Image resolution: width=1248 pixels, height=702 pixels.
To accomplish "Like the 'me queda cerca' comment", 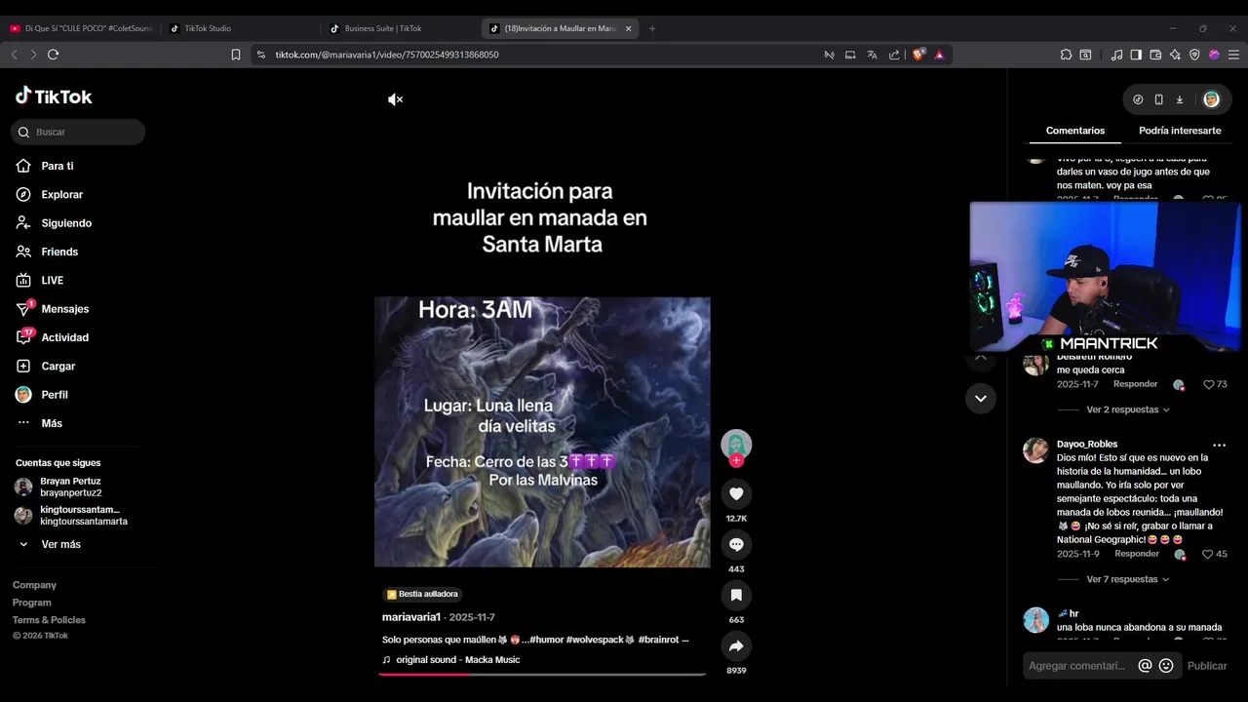I will (x=1208, y=384).
